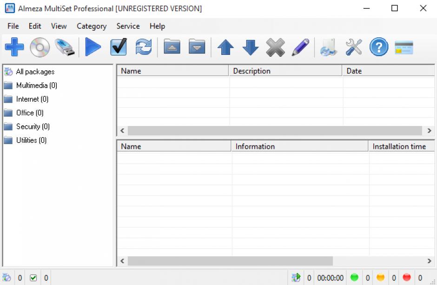Select All packages in category tree
The image size is (437, 285).
point(35,72)
